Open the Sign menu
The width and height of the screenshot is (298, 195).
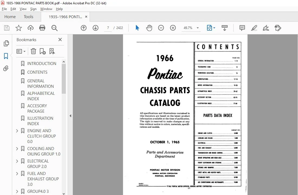point(33,9)
